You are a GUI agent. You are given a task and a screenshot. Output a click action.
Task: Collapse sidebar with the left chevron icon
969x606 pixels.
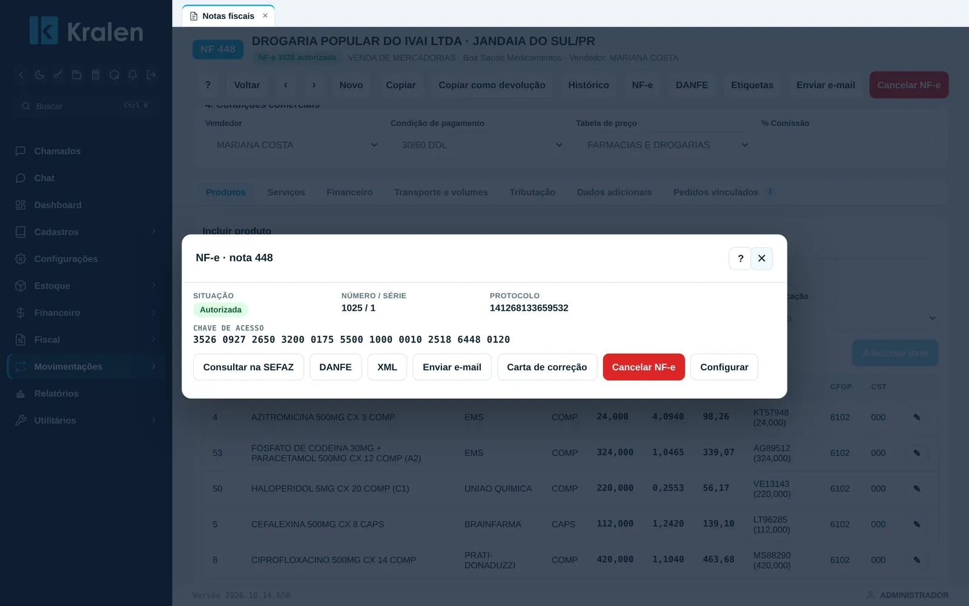21,75
